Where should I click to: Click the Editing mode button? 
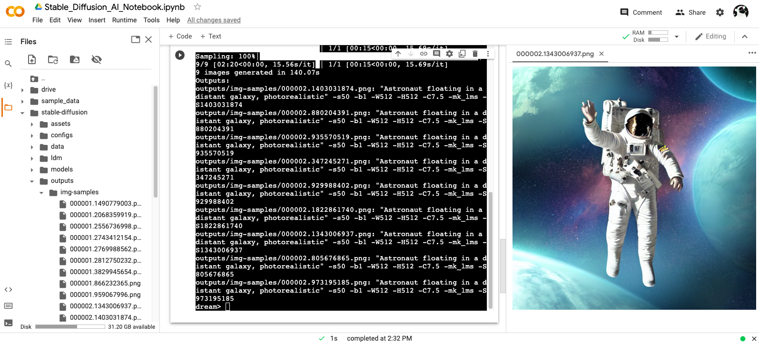710,36
